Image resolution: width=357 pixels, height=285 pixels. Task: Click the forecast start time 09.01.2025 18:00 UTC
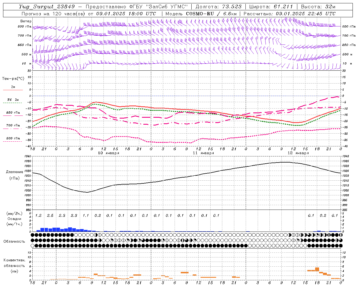126,14
